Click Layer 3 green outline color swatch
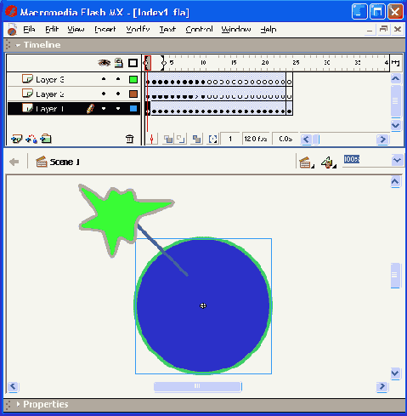The width and height of the screenshot is (407, 416). coord(133,79)
